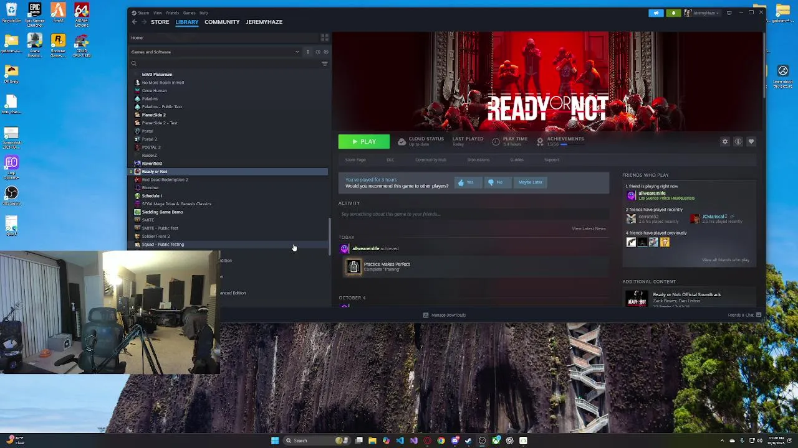
Task: Click the Practice Makes Perfect achievement icon
Action: [353, 267]
